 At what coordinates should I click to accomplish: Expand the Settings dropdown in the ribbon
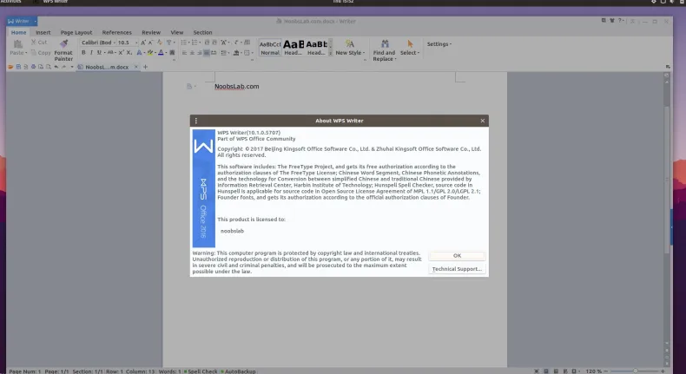(439, 43)
